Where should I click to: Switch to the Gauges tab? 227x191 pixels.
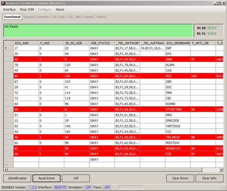coord(29,17)
